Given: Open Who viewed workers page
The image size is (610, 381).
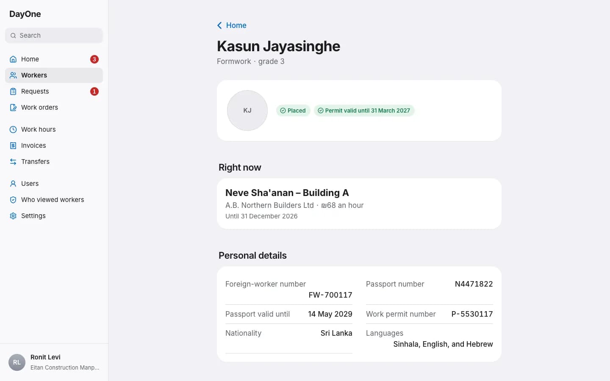Looking at the screenshot, I should click(54, 200).
